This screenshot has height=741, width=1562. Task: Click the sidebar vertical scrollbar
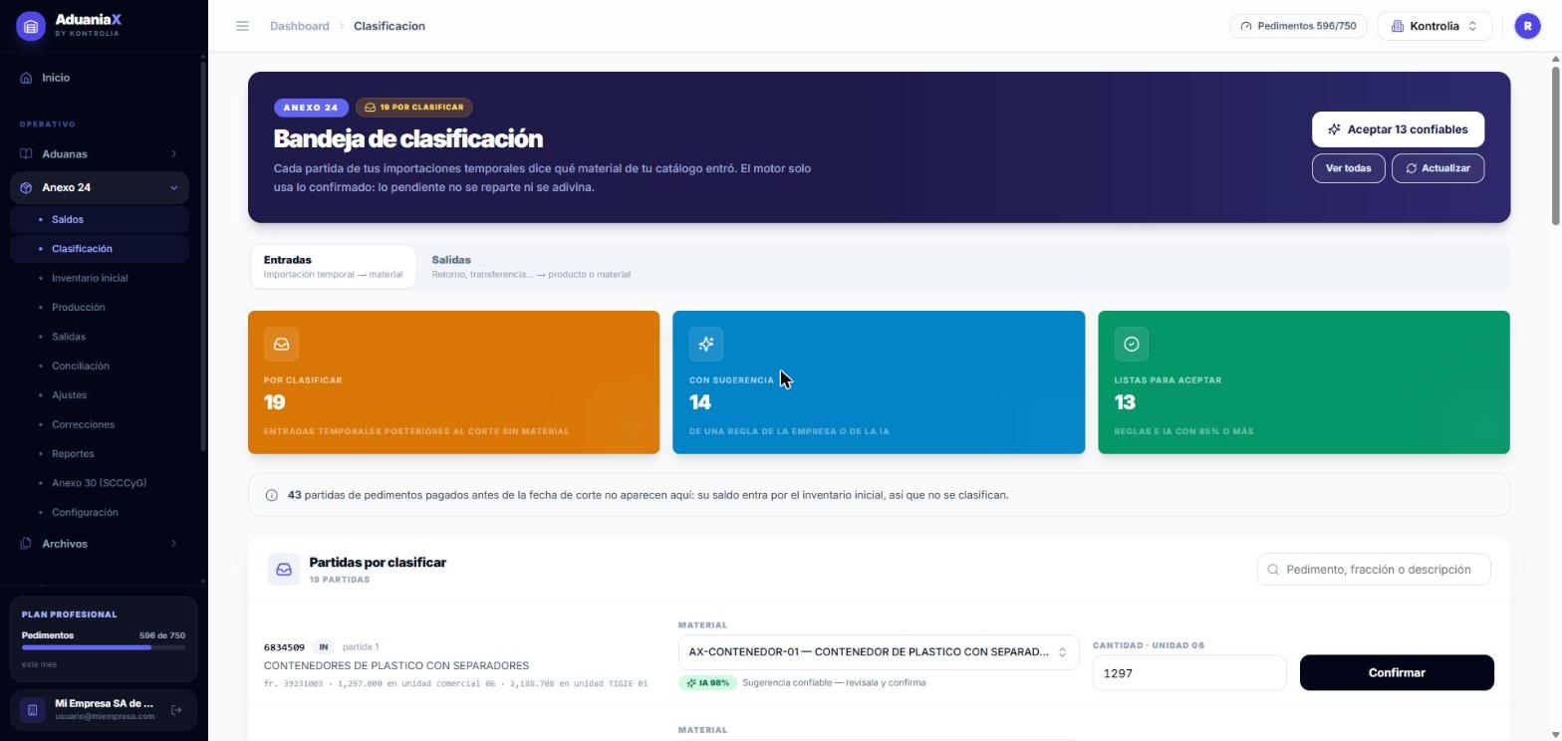[203, 259]
